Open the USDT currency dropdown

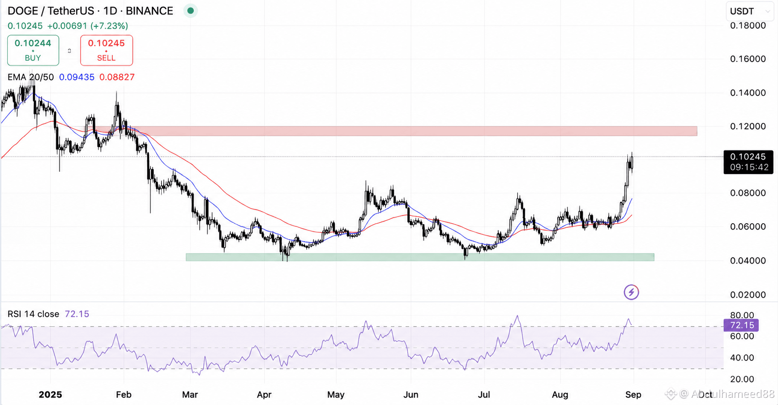749,11
